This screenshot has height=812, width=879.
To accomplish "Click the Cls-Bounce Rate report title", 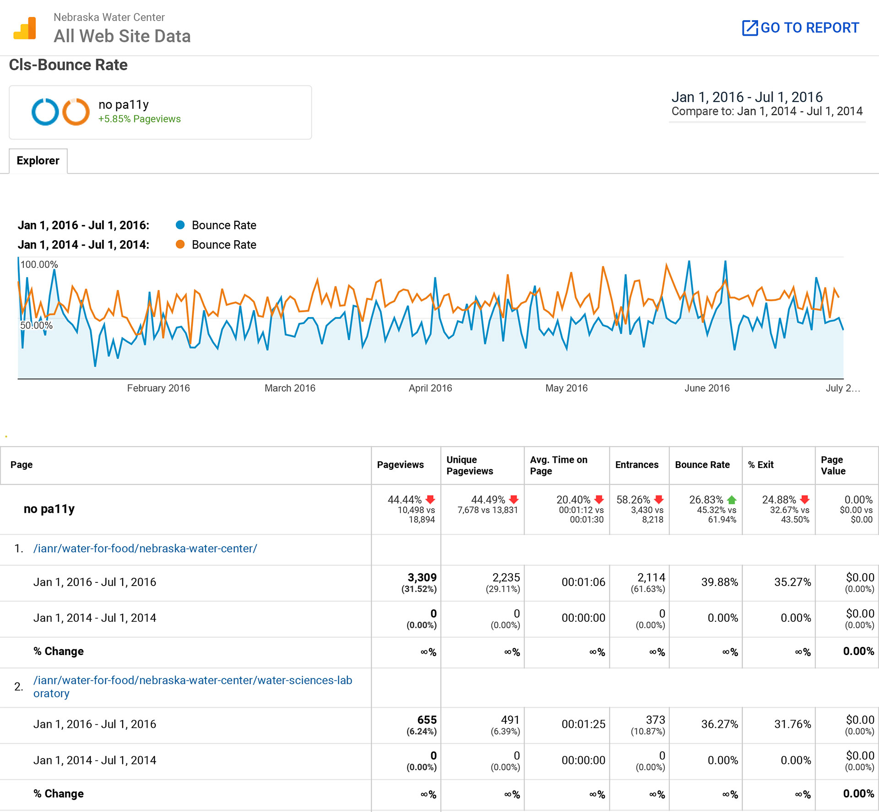I will point(68,65).
